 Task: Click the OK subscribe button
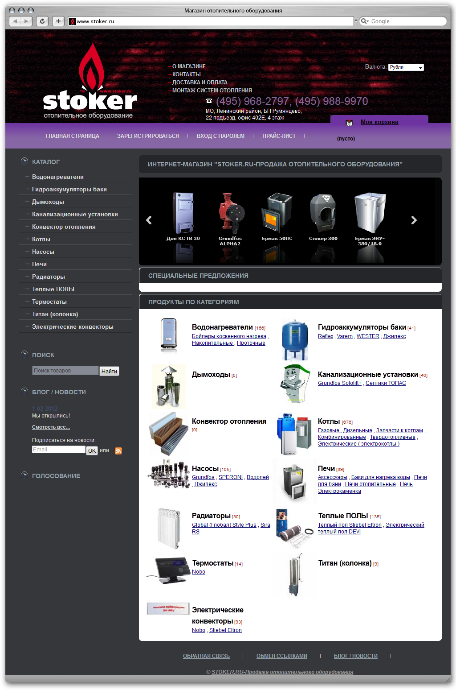pos(92,451)
